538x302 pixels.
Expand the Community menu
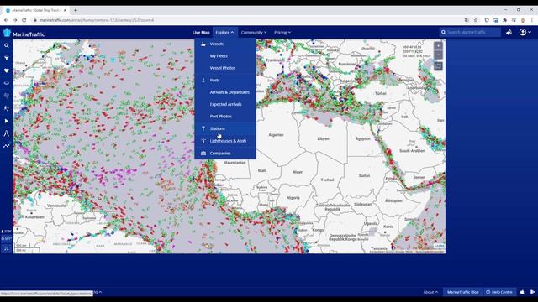pyautogui.click(x=254, y=33)
